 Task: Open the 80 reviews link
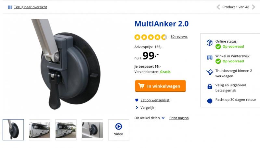[179, 37]
